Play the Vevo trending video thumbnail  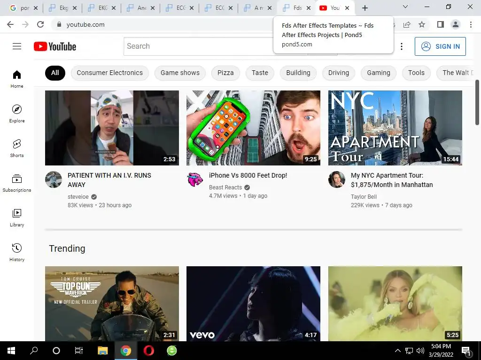pos(253,304)
